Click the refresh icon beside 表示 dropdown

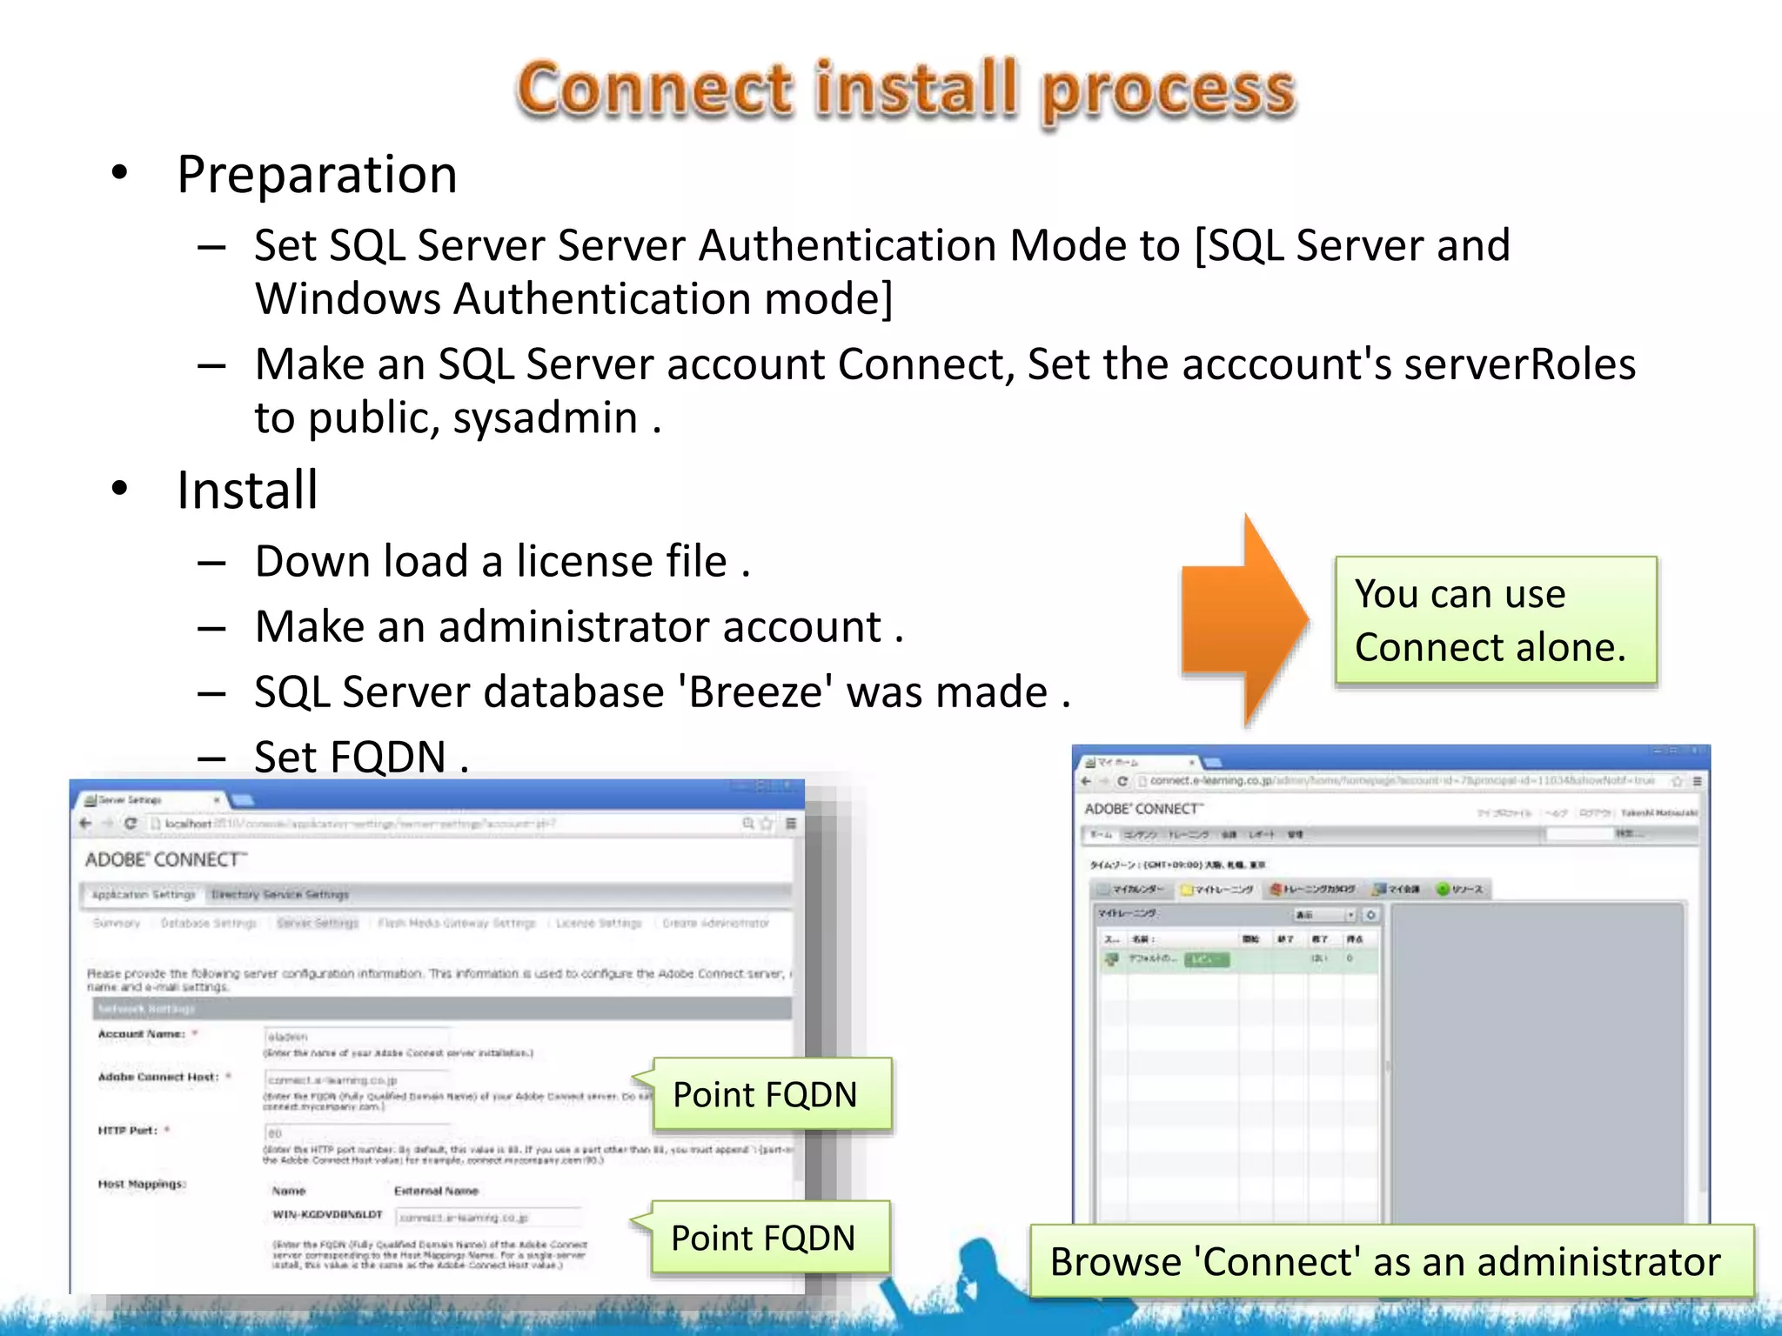coord(1370,915)
